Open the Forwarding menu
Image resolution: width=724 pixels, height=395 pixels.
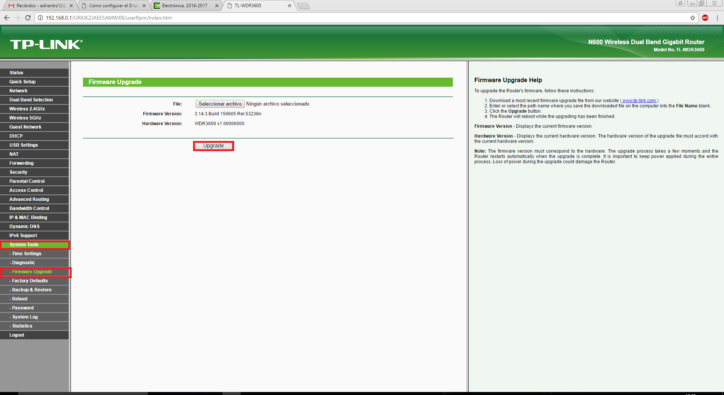coord(34,163)
